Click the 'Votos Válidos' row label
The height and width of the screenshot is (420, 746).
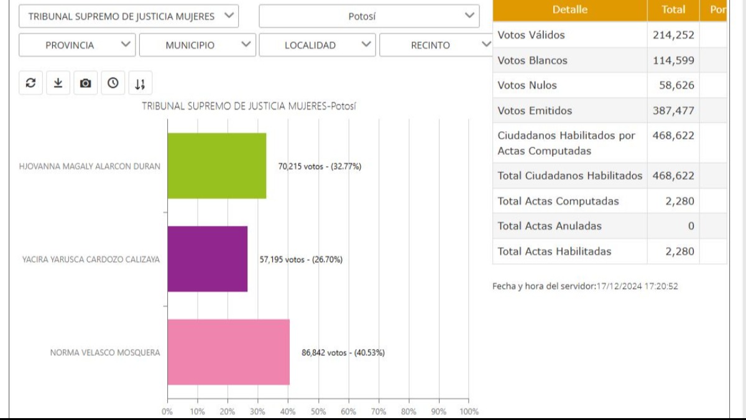click(x=532, y=35)
